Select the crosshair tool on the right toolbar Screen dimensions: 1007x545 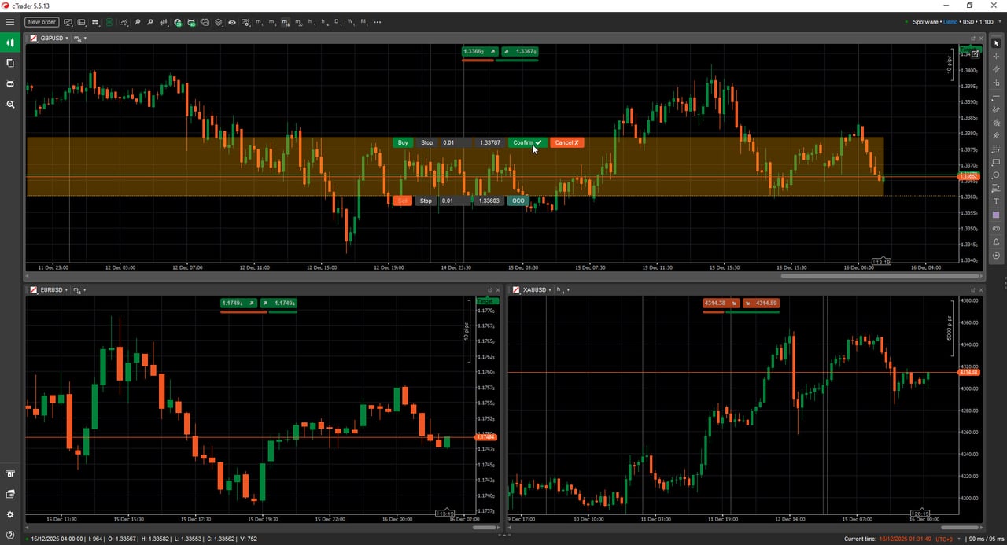997,57
